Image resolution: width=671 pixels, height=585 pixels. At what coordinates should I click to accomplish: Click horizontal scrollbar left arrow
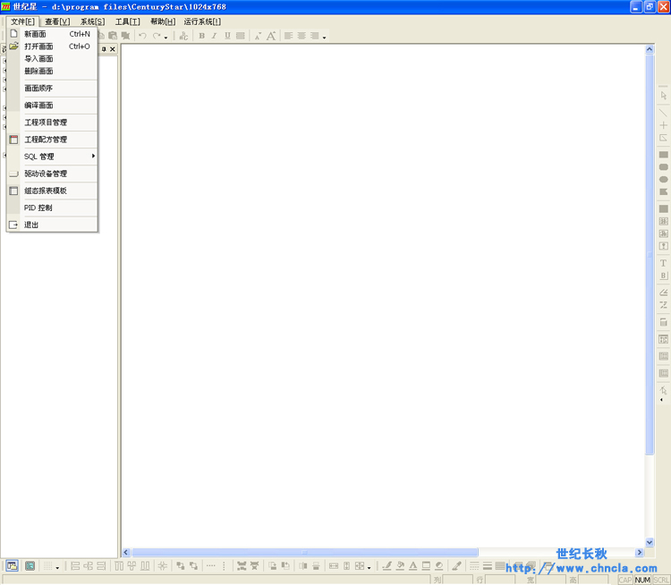[126, 553]
